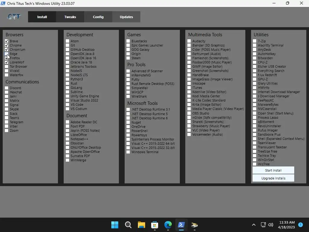309x232 pixels.
Task: Open the Updates tab
Action: (x=126, y=17)
